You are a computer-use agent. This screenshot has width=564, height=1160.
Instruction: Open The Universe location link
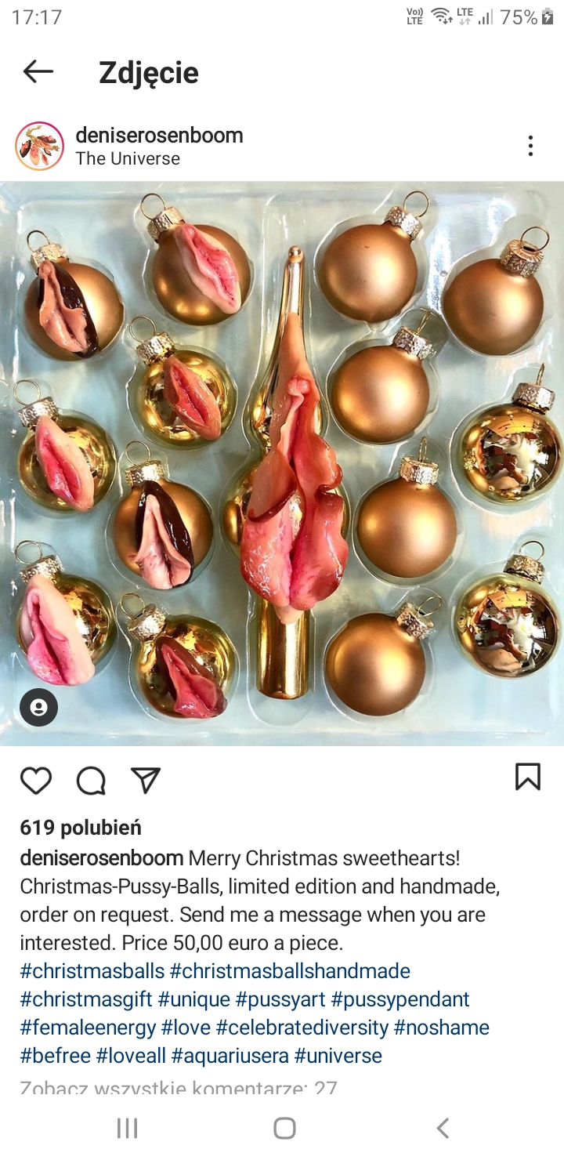click(128, 158)
